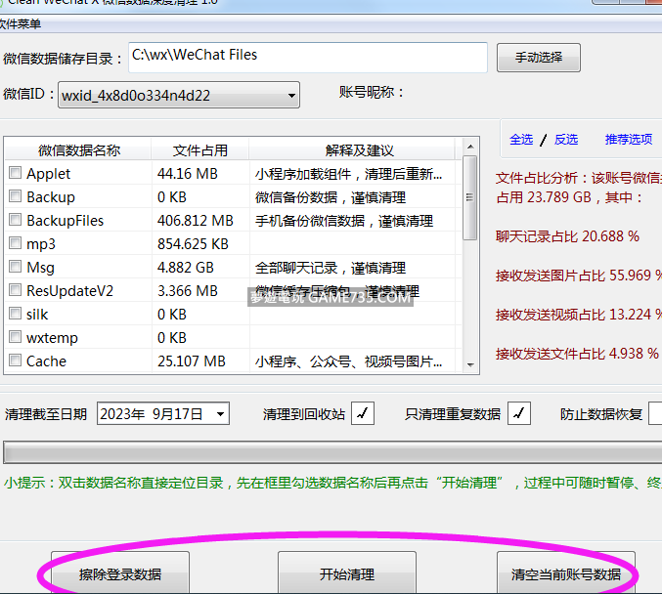Click the 手动选择 browse button
The width and height of the screenshot is (662, 594).
click(x=538, y=58)
